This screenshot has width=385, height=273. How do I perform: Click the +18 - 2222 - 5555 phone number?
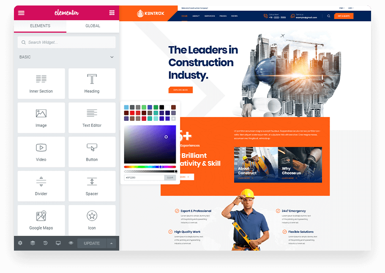point(277,17)
